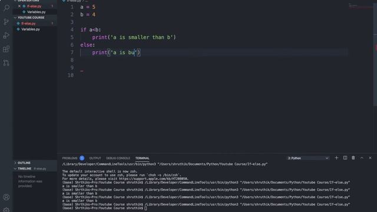Image resolution: width=377 pixels, height=212 pixels.
Task: Click the 'No timeline information' message
Action: (30, 181)
